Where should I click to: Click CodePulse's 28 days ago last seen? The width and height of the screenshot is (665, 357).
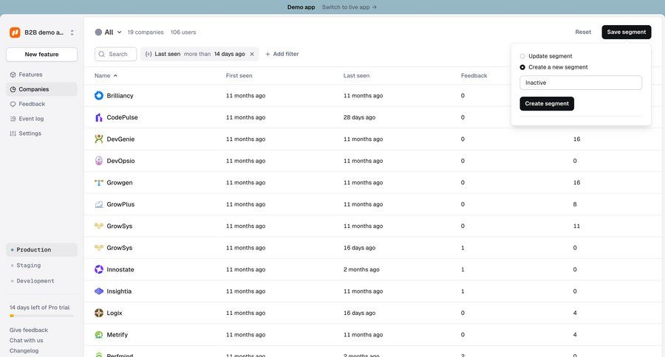[359, 117]
